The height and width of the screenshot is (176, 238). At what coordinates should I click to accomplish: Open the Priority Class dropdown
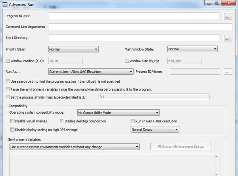point(73,49)
